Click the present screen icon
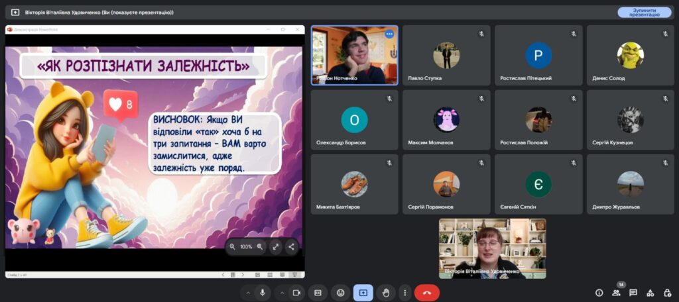The image size is (679, 302). 363,293
